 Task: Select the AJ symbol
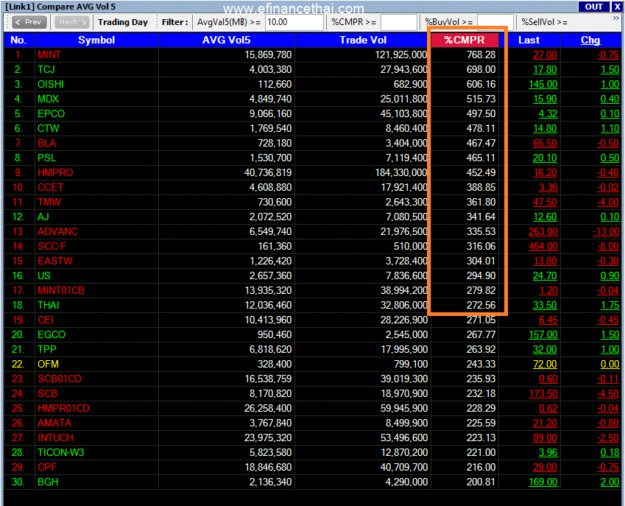tap(43, 217)
